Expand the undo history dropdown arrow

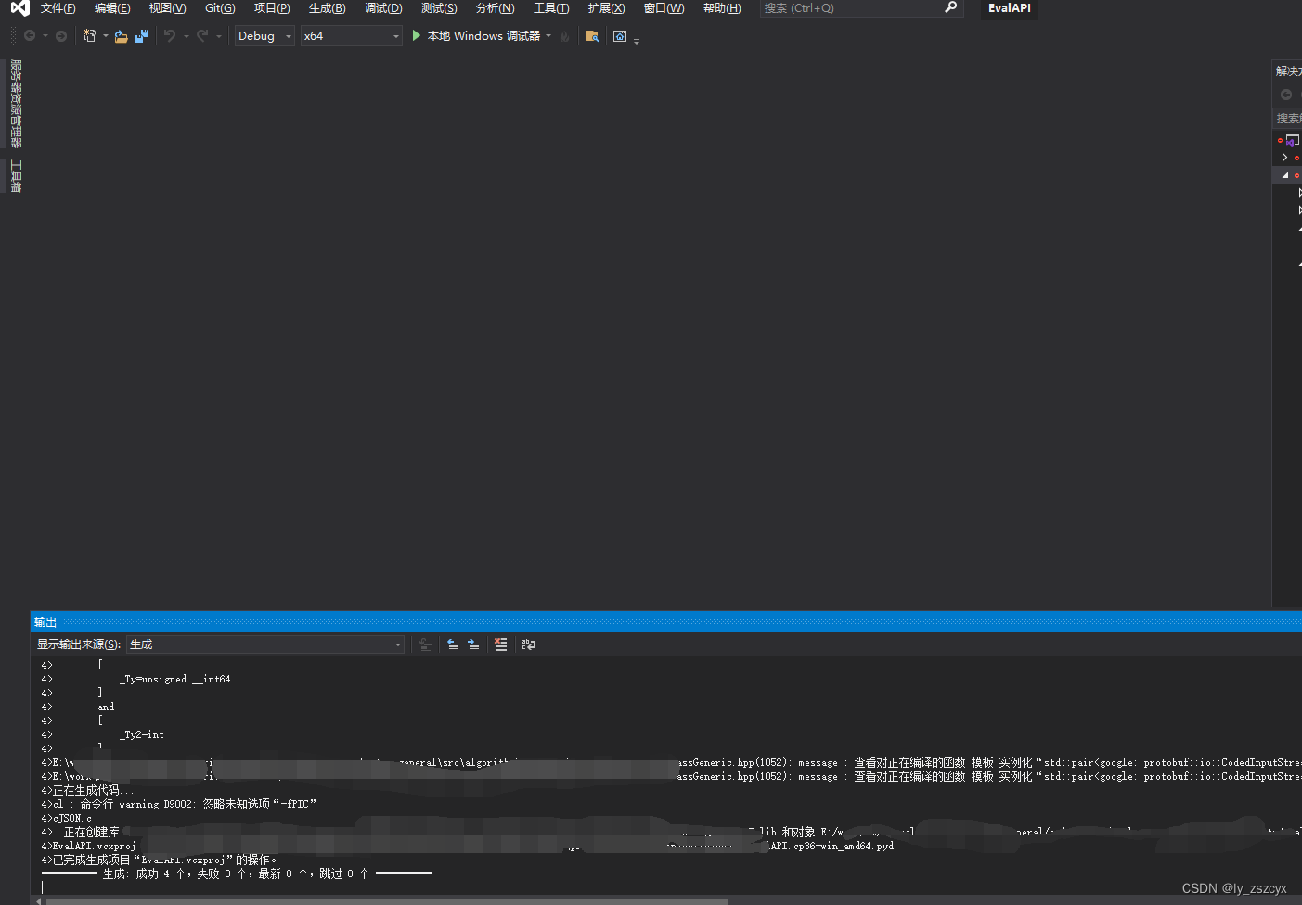(186, 36)
